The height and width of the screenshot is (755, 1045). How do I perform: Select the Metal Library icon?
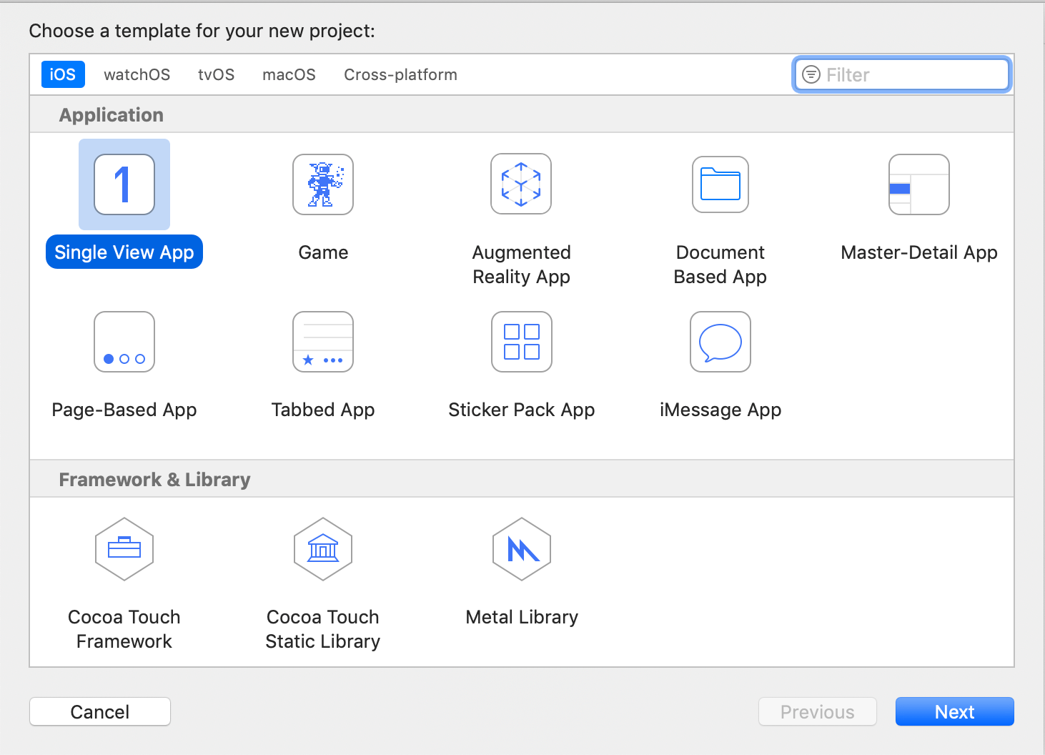click(521, 549)
